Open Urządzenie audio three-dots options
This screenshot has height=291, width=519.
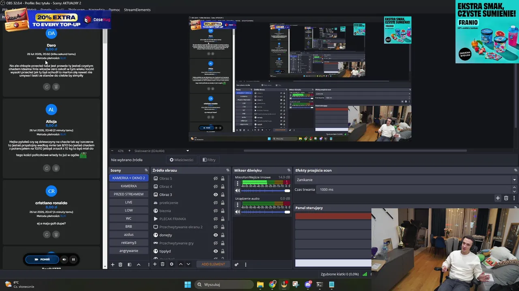[238, 205]
